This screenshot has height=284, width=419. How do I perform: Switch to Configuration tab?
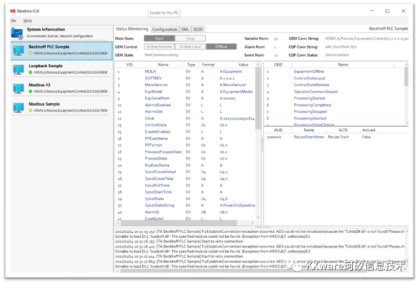tap(165, 29)
